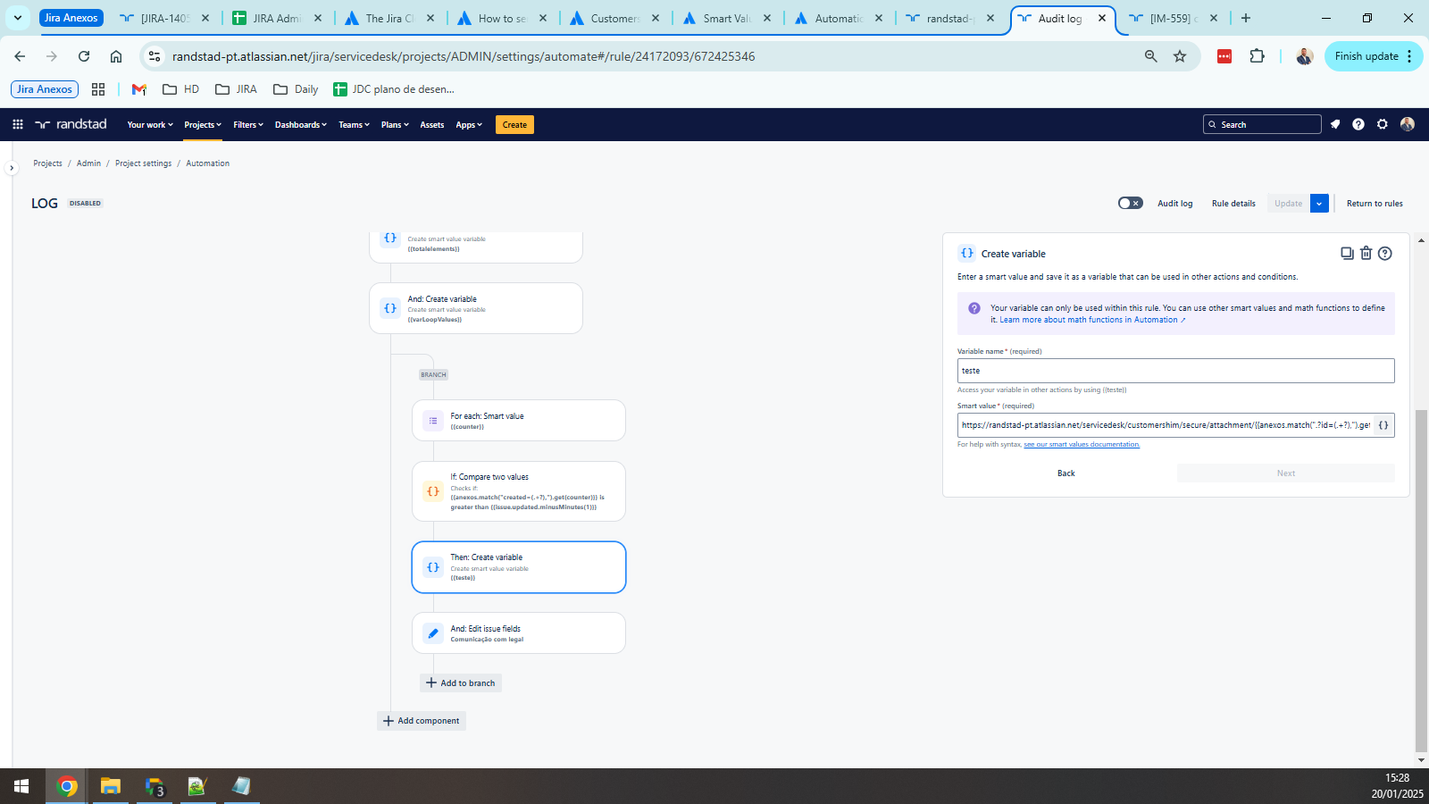Click the blue Create button

pyautogui.click(x=514, y=125)
